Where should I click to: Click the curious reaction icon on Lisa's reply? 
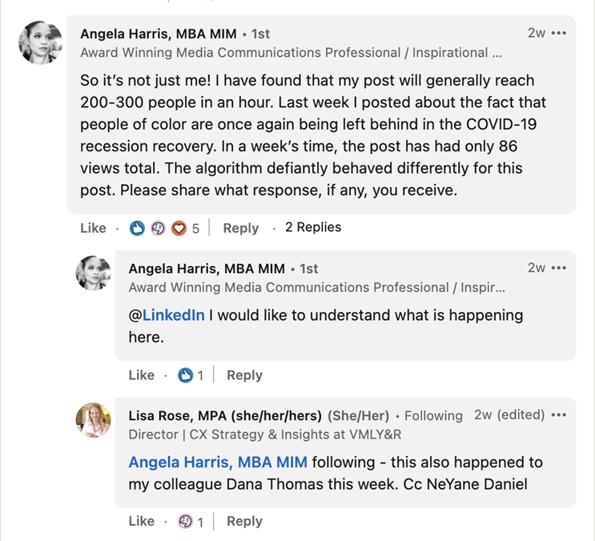coord(185,521)
